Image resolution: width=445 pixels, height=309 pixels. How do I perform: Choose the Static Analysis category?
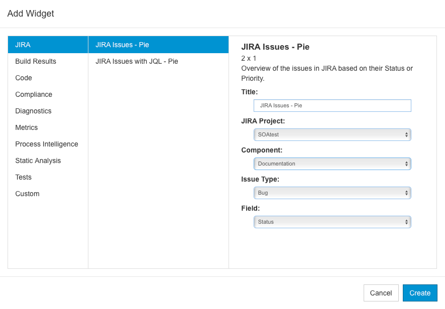pyautogui.click(x=48, y=161)
